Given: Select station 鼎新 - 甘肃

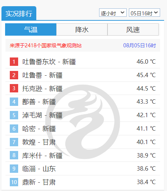Looking at the screenshot, I should point(39,182).
